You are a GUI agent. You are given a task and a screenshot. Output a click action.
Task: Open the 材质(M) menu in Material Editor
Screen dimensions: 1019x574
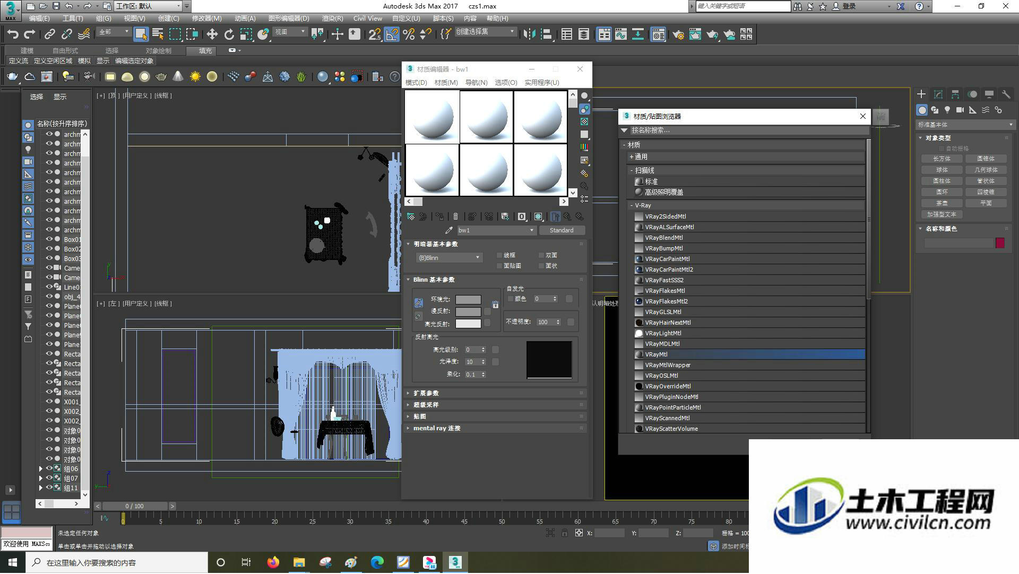[x=446, y=83]
